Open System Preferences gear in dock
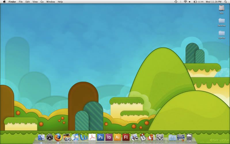230x144 pixels. (x=160, y=137)
